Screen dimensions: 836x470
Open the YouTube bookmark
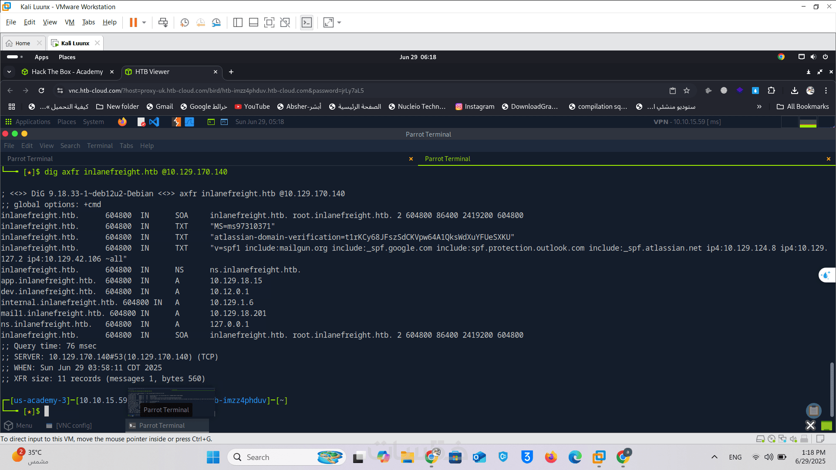coord(252,107)
